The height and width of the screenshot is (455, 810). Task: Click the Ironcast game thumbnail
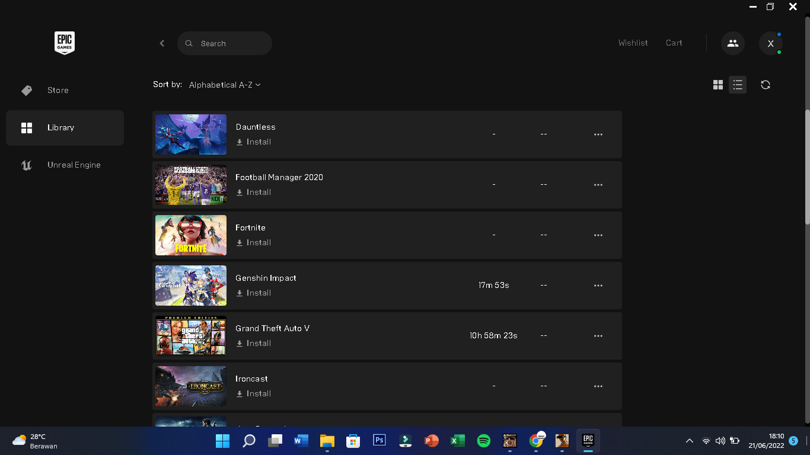[191, 386]
